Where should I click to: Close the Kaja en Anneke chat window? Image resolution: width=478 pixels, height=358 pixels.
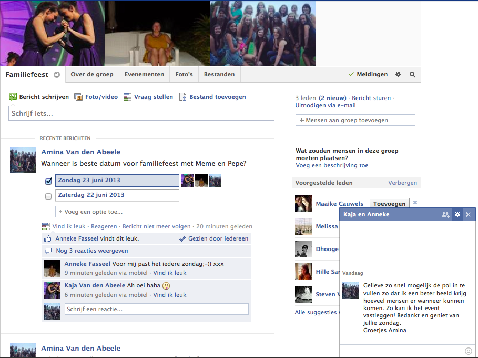point(468,215)
